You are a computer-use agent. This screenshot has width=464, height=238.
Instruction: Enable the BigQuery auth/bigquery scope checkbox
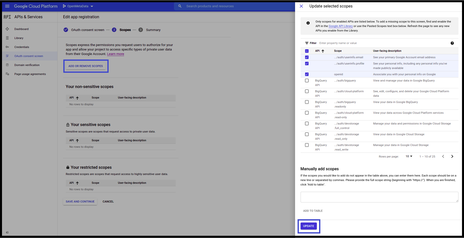(307, 80)
